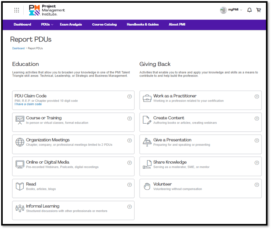
Task: Select the PDU Claim Code title
Action: pos(31,96)
